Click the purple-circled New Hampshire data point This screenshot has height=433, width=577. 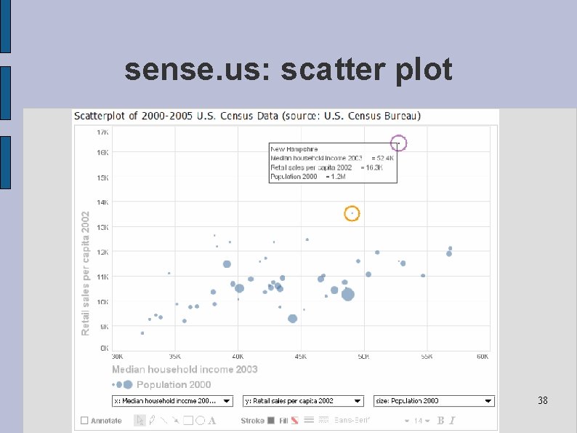point(398,143)
